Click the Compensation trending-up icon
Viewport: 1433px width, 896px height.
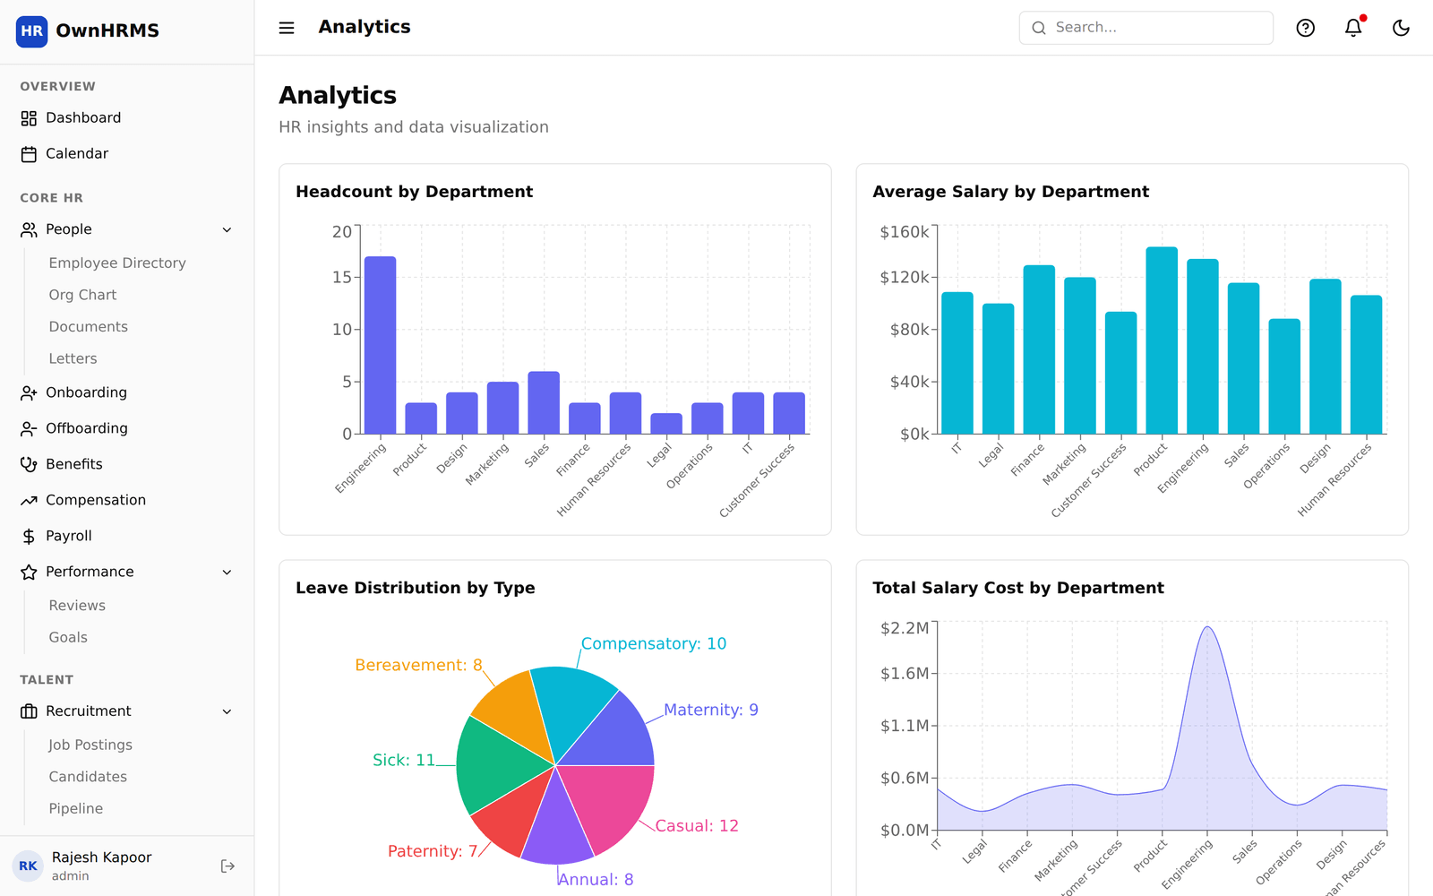(x=29, y=501)
